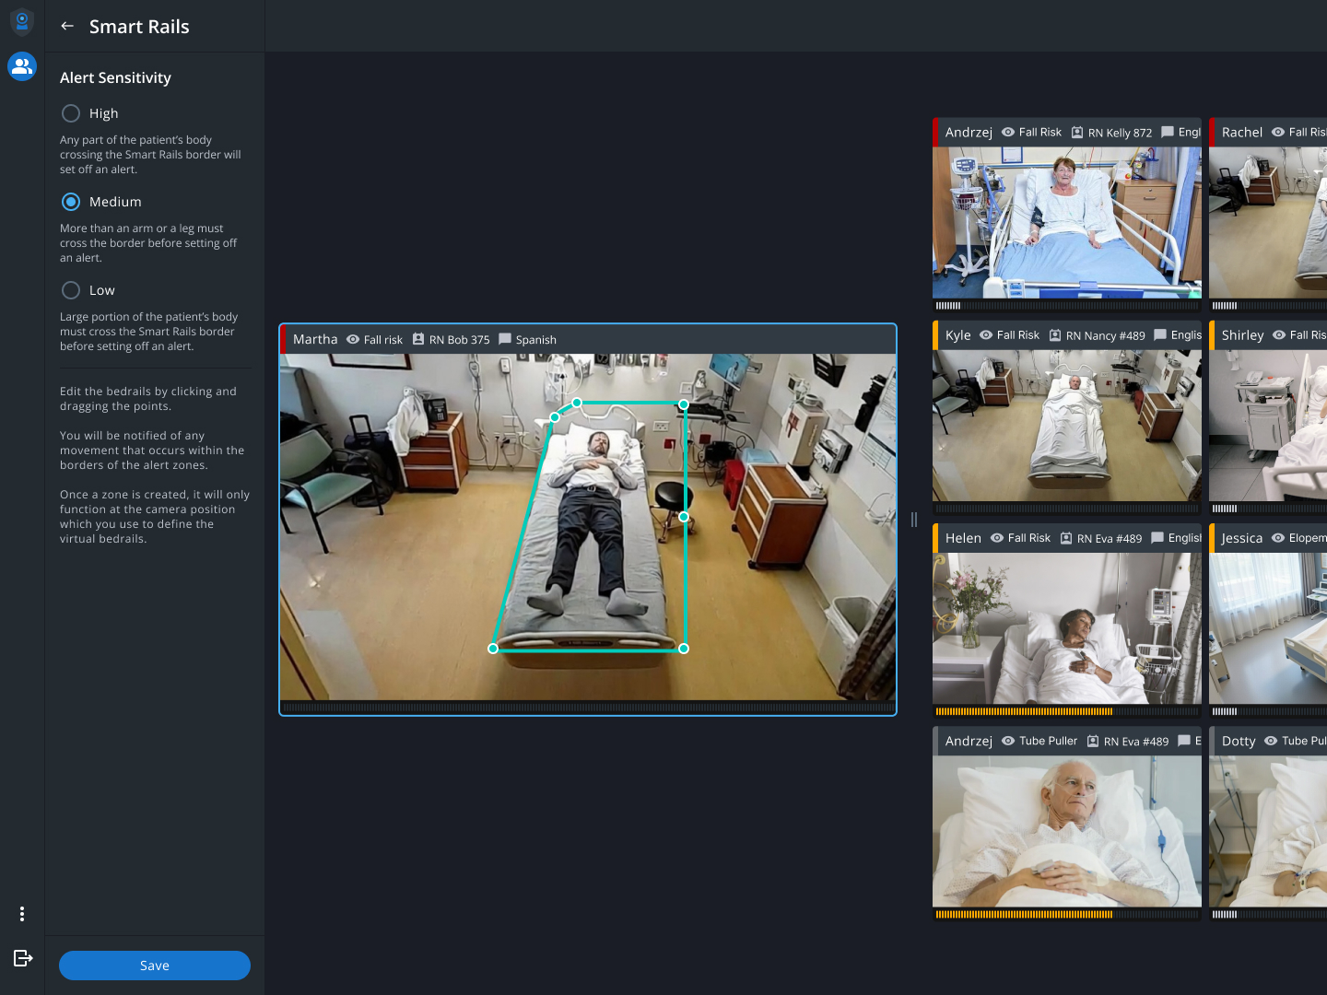Screen dimensions: 1327x995
Task: Open Kyle's camera feed thumbnail
Action: point(1067,426)
